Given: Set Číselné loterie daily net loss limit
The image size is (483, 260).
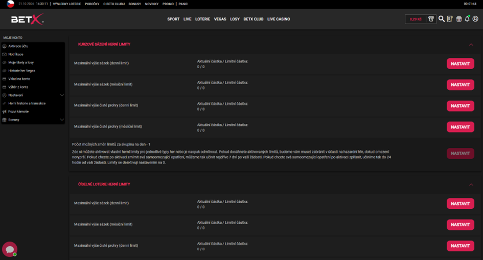Looking at the screenshot, I should pyautogui.click(x=460, y=246).
